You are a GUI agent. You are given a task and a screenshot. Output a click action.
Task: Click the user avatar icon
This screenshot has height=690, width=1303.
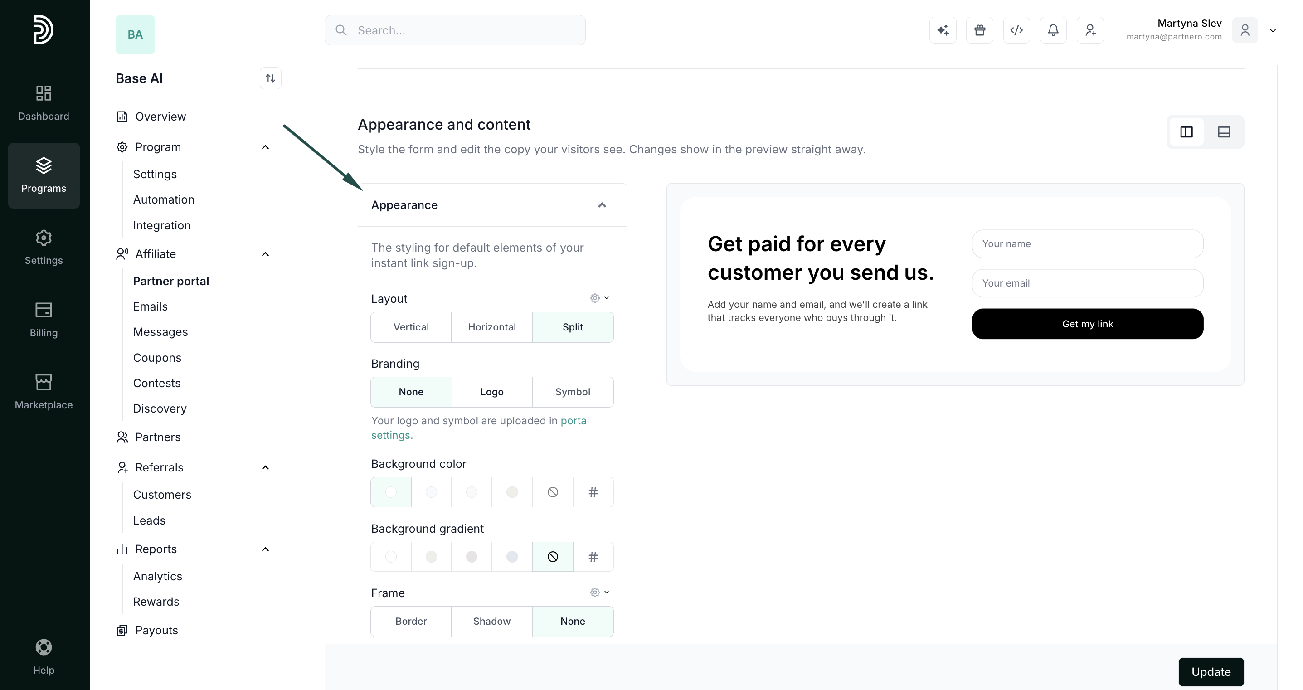coord(1245,30)
